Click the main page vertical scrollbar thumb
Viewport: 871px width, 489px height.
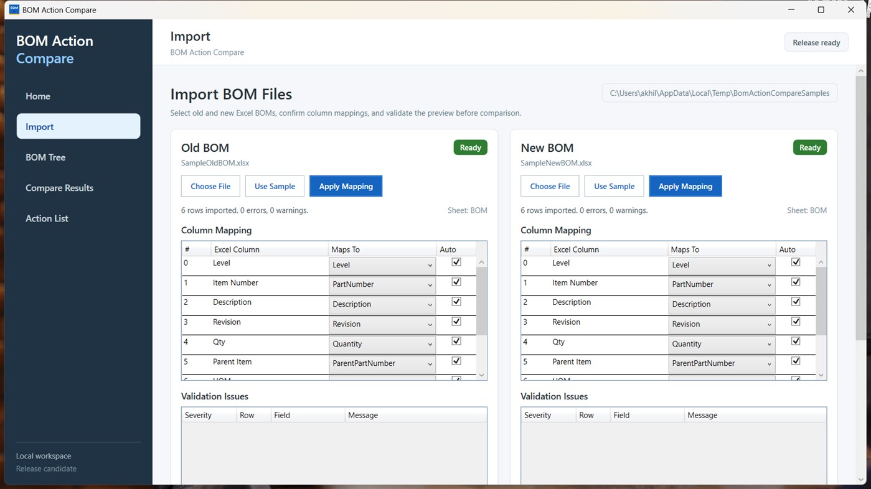point(861,208)
